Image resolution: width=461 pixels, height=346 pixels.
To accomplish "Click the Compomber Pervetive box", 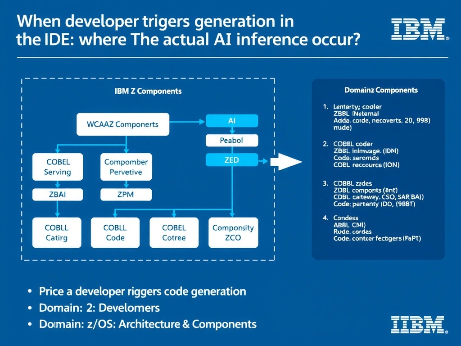I will coord(126,167).
